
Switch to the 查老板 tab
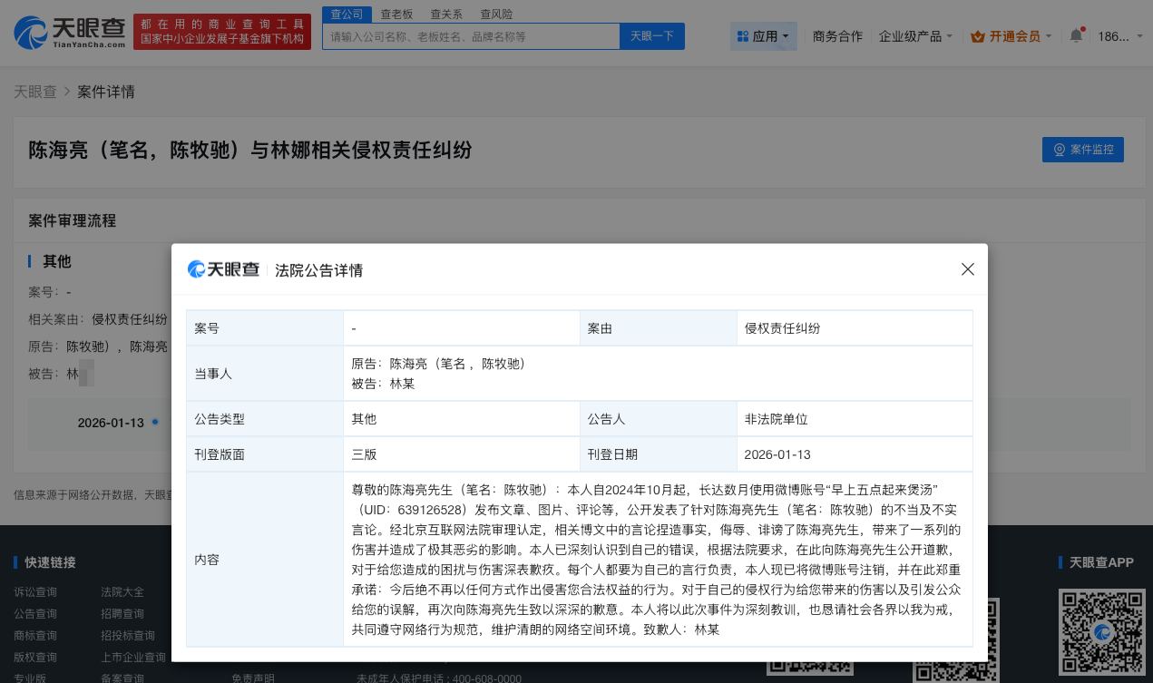click(x=397, y=14)
